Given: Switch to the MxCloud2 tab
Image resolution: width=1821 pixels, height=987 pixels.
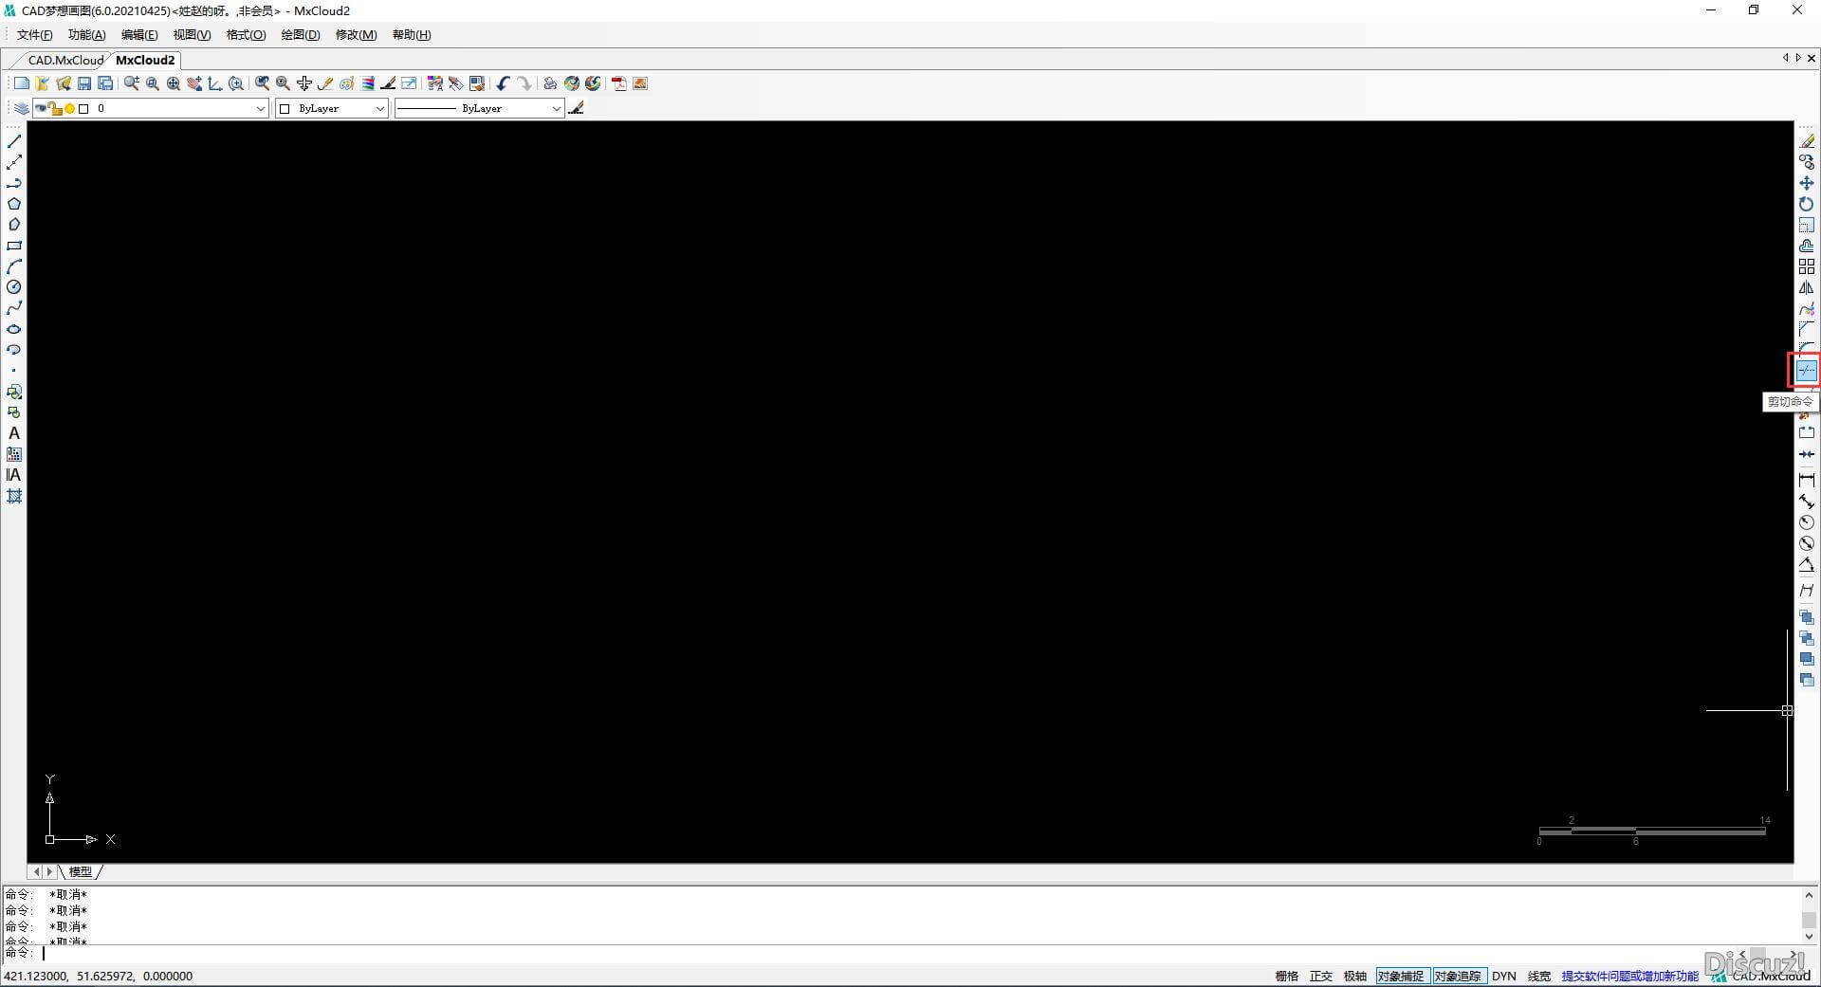Looking at the screenshot, I should tap(145, 60).
